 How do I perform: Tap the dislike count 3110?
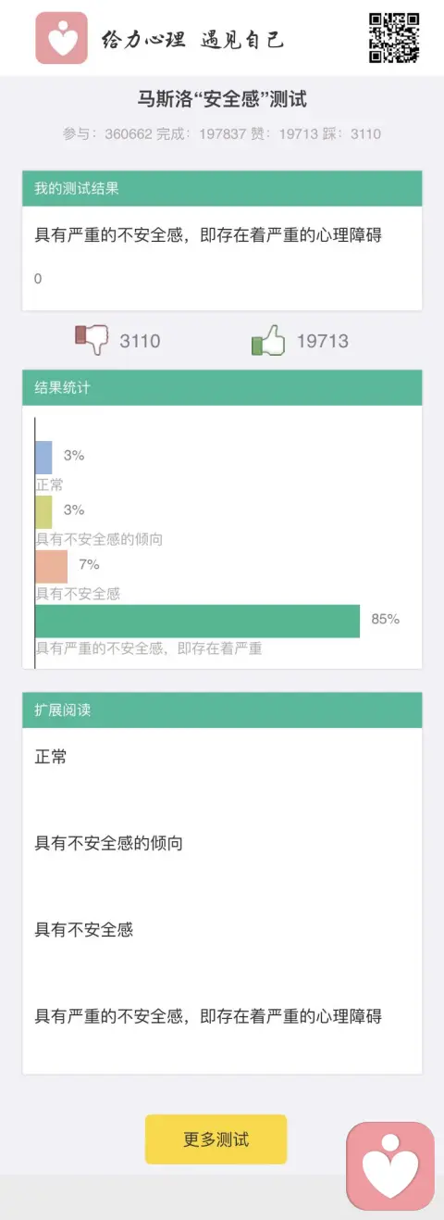coord(140,341)
